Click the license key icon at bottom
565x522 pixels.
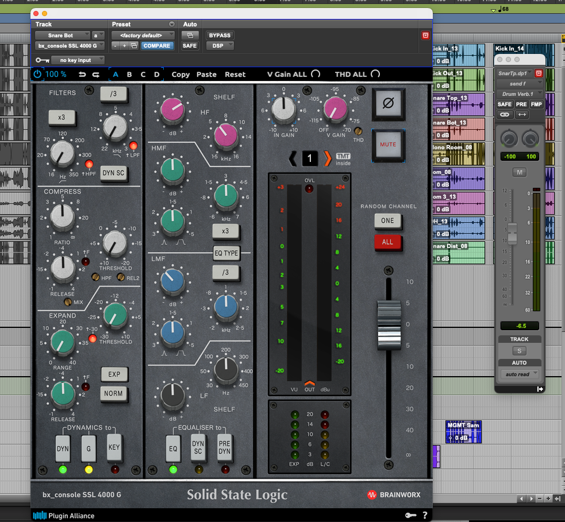[411, 515]
